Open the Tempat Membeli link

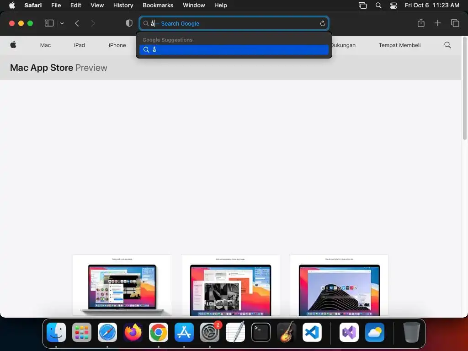pos(399,45)
